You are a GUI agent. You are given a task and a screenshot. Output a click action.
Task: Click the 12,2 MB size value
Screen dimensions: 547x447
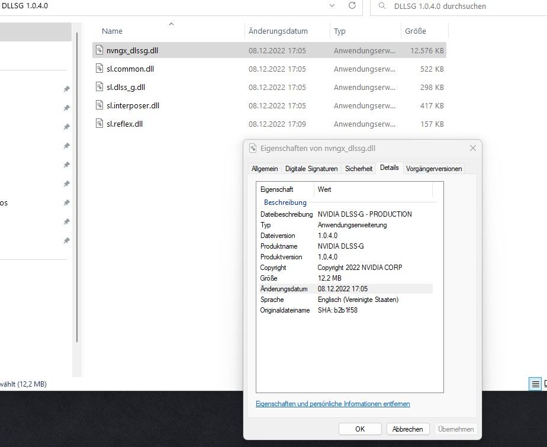coord(329,278)
